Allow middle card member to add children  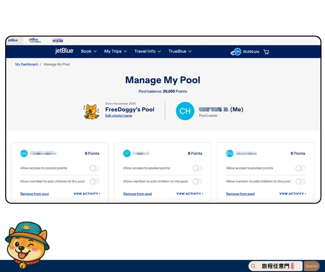click(197, 182)
